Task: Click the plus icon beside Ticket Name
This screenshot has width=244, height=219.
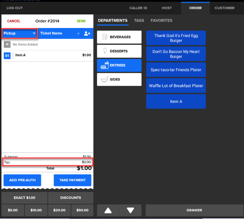Action: click(x=78, y=34)
